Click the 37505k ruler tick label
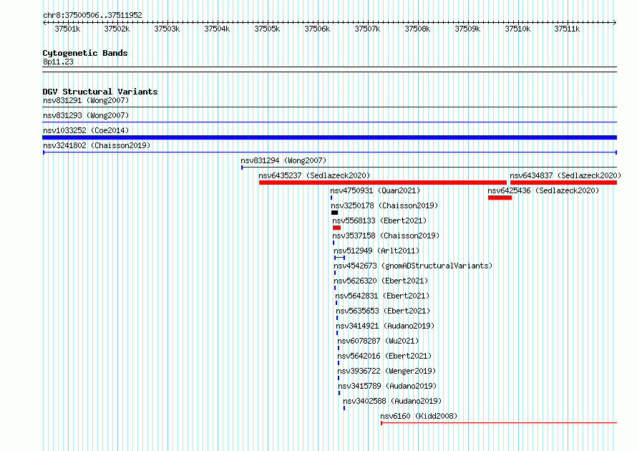 [267, 29]
